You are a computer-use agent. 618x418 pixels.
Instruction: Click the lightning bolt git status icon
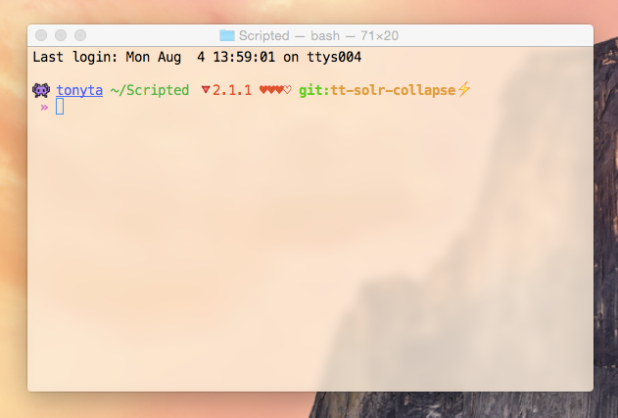coord(464,89)
